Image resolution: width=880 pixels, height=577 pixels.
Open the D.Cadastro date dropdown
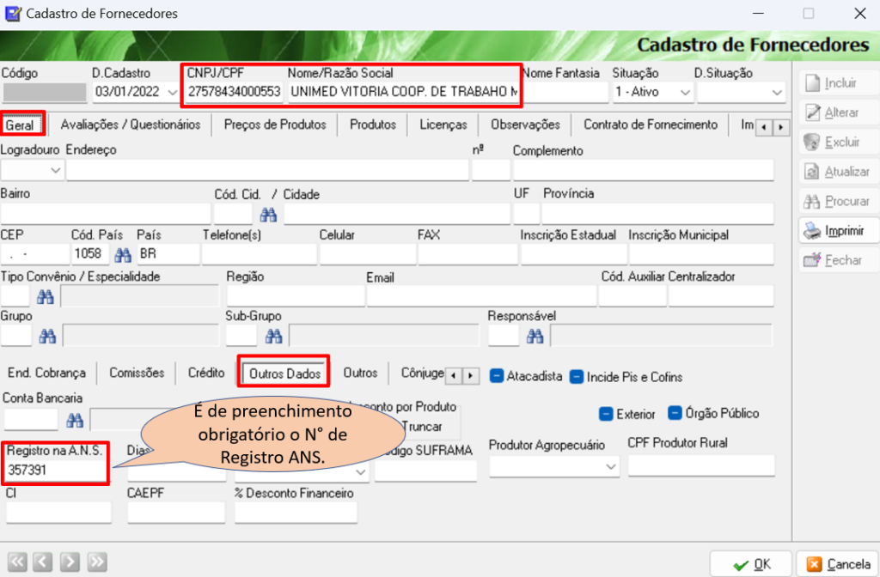coord(174,91)
